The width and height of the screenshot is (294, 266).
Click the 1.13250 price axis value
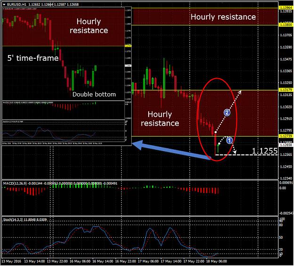pos(286,82)
